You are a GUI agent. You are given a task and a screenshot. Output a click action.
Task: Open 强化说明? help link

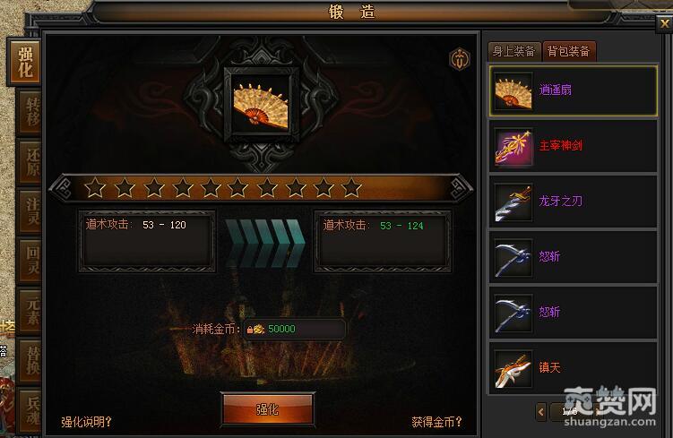86,422
